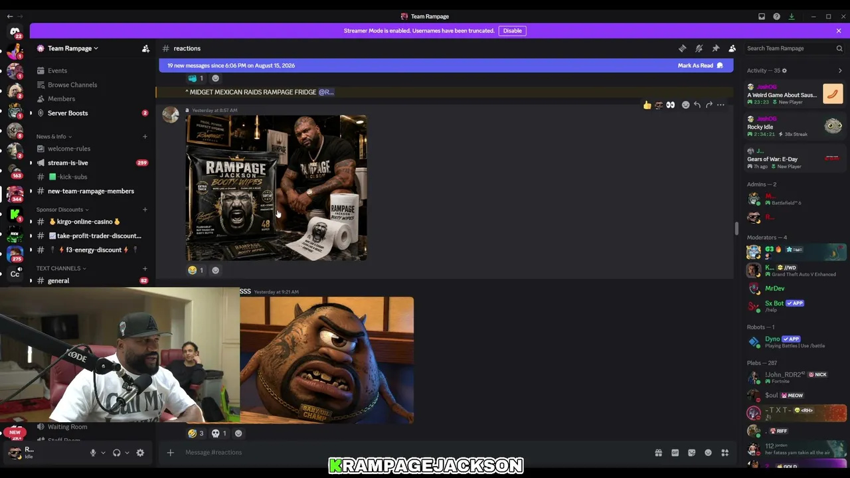Open Server Boosts
This screenshot has width=850, height=478.
tap(92, 113)
